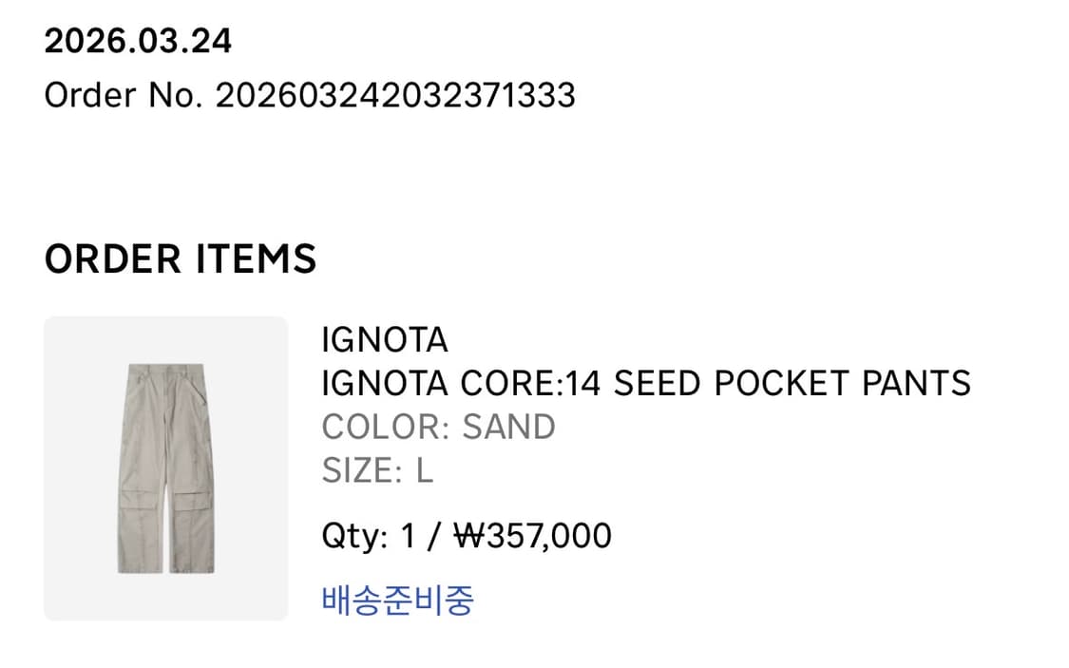Click the IGNOTA brand name
Screen dimensions: 1069x668
coord(384,339)
